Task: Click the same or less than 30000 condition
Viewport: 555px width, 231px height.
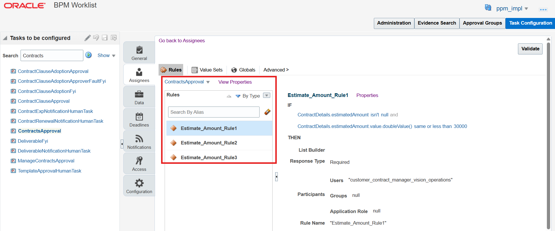Action: click(x=382, y=126)
